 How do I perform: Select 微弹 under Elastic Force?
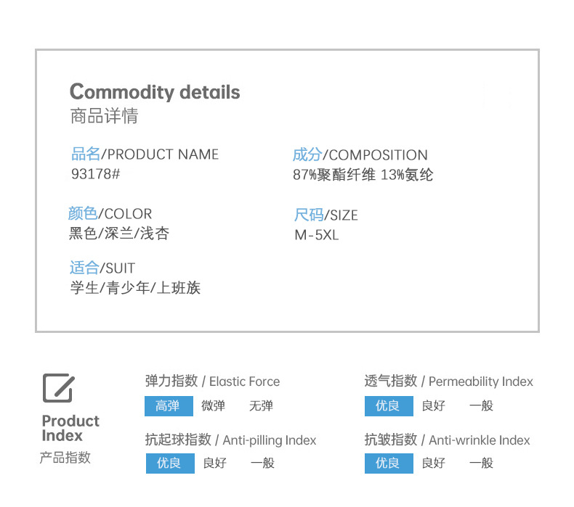[213, 406]
